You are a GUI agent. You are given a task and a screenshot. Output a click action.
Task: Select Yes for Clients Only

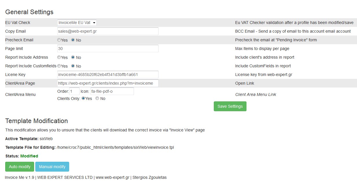pos(83,98)
